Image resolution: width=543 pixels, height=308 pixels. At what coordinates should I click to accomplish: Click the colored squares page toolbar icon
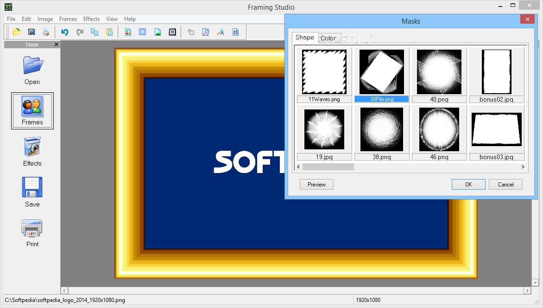click(128, 32)
